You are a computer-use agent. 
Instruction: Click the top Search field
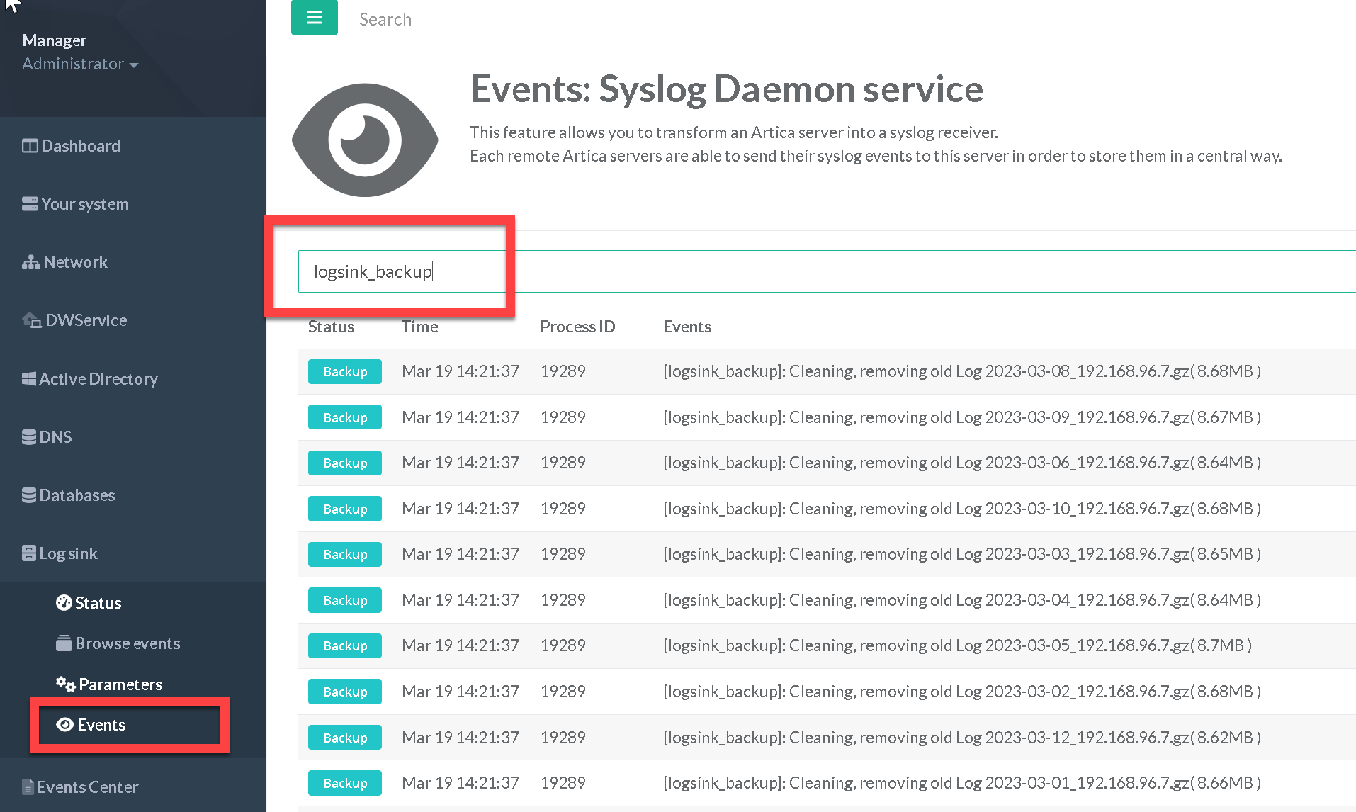(x=385, y=19)
